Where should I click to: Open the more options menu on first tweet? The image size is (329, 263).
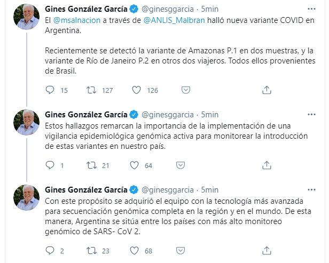click(311, 9)
